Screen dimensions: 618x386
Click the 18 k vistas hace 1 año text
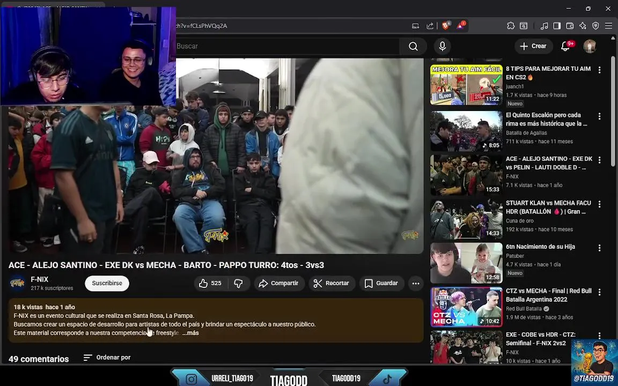pos(44,307)
